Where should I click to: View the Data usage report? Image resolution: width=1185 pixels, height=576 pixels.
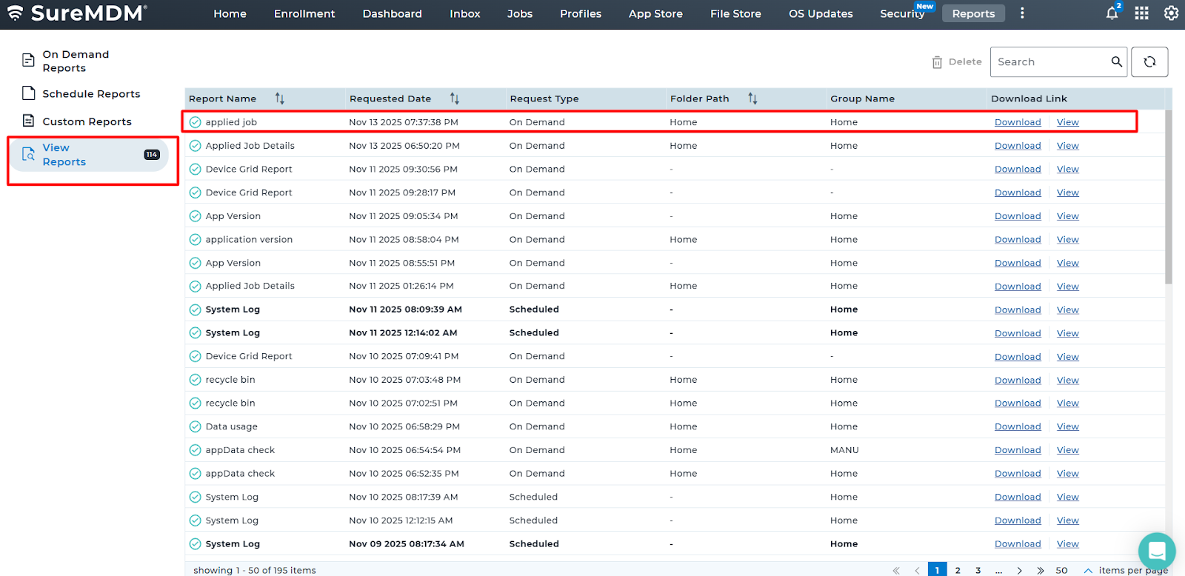pos(1067,426)
